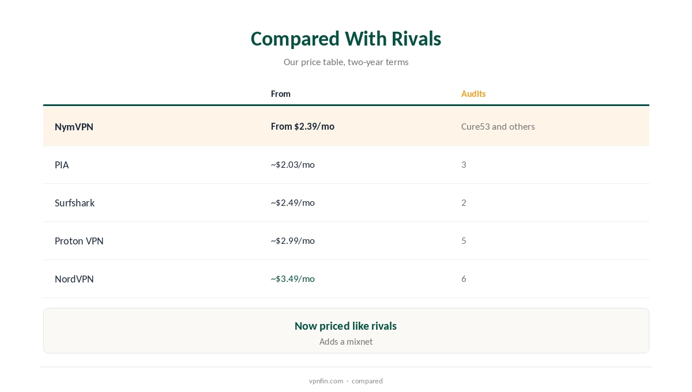Click the '~$2.03/mo' price cell

[x=293, y=164]
